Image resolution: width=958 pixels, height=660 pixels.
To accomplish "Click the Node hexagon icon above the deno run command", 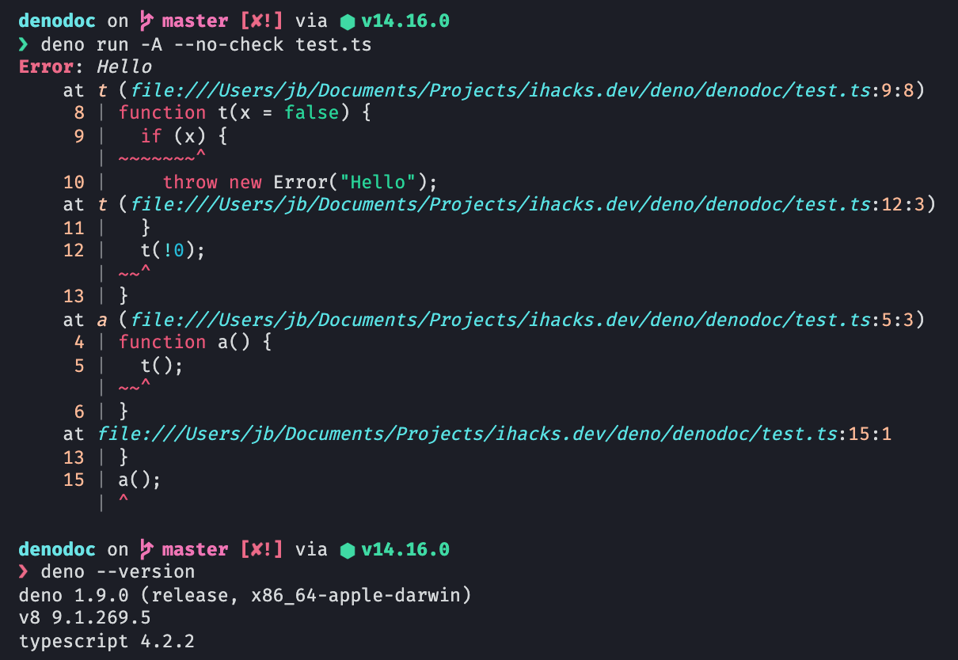I will pos(347,22).
